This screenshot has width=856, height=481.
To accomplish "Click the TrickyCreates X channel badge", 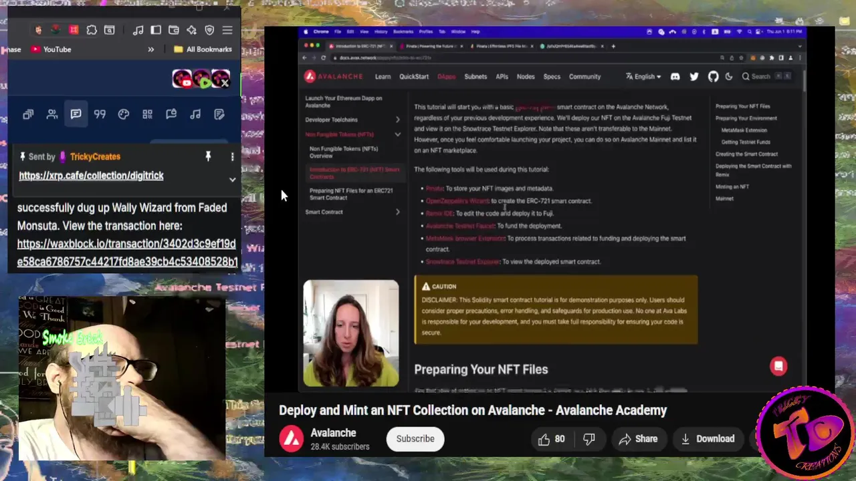I will tap(221, 79).
